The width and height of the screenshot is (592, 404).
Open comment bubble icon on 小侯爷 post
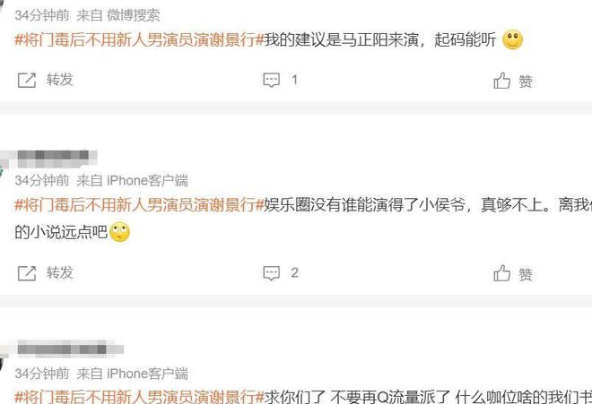click(x=272, y=273)
